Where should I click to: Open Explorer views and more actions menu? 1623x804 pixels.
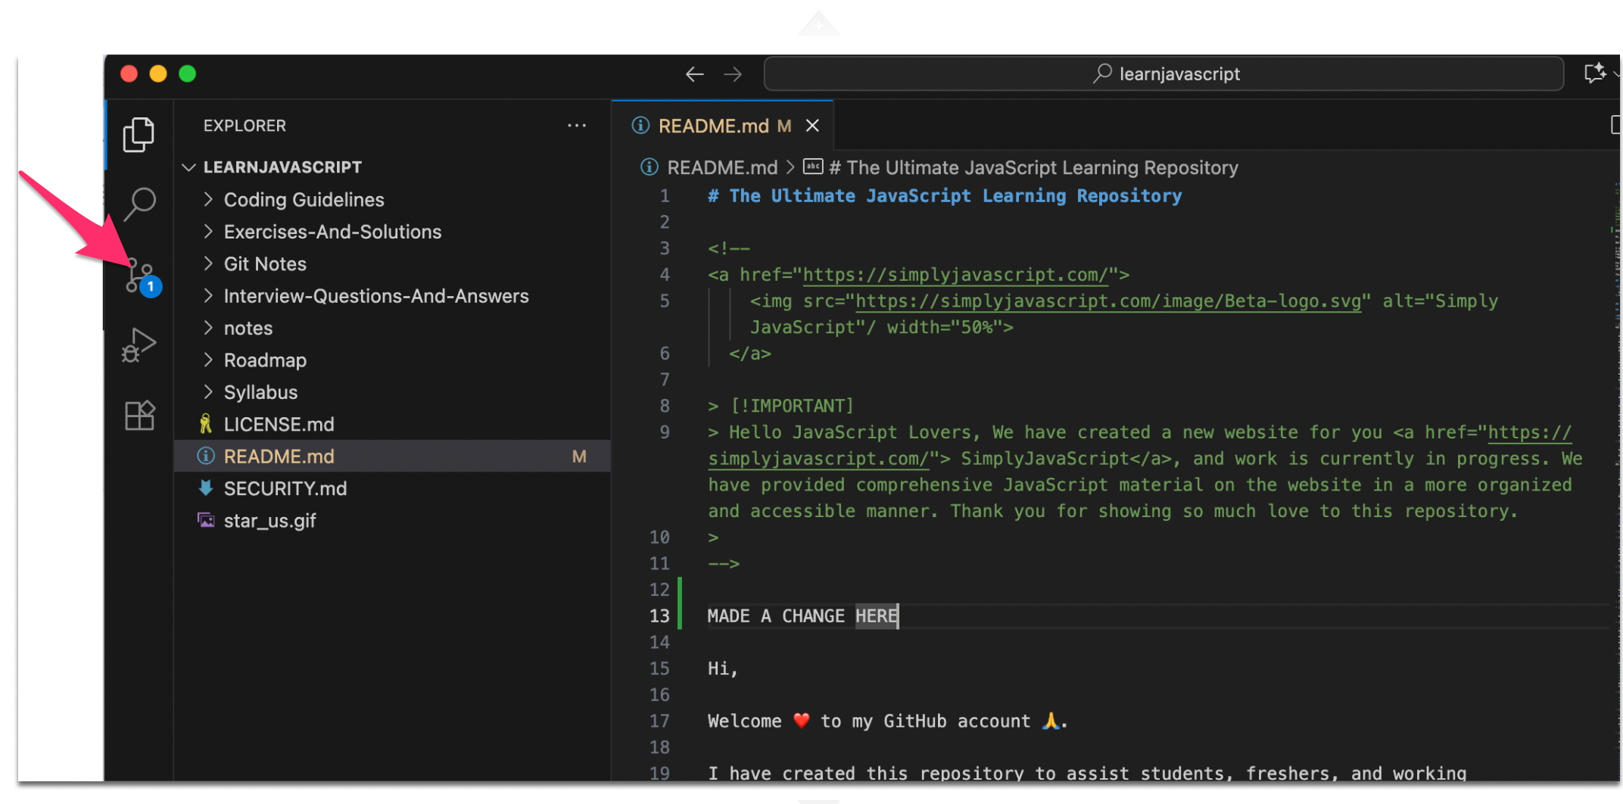tap(577, 126)
